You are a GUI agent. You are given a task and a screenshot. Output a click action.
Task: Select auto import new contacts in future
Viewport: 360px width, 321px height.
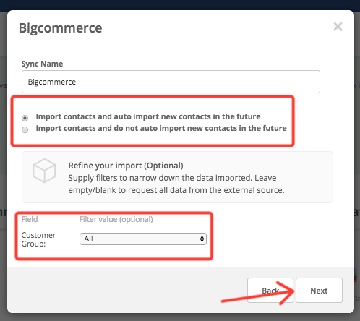[x=25, y=118]
